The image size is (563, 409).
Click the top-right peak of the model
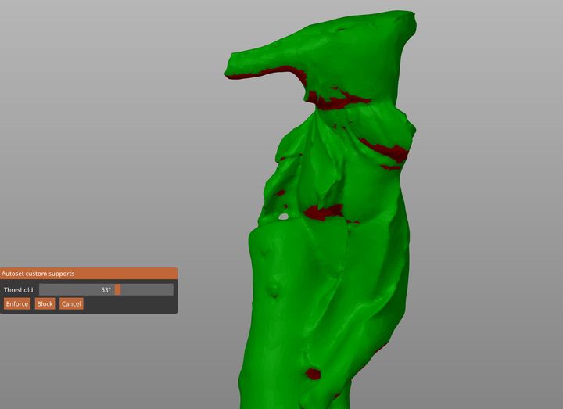(408, 17)
